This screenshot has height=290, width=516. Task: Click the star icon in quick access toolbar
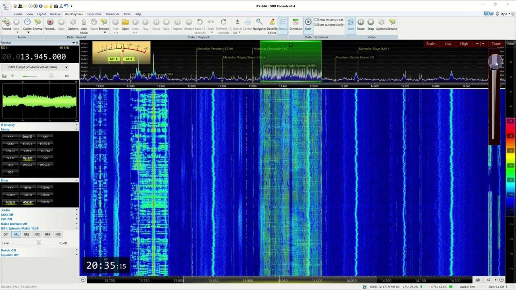tap(46, 6)
